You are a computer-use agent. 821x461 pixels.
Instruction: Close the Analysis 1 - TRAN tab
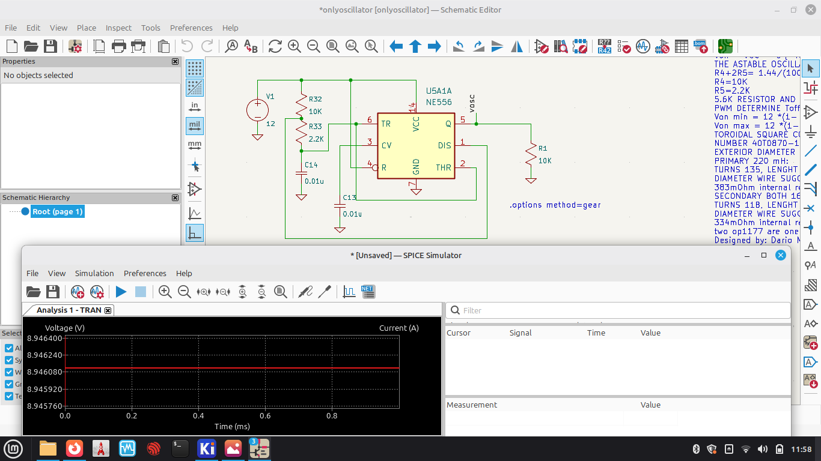pyautogui.click(x=108, y=310)
